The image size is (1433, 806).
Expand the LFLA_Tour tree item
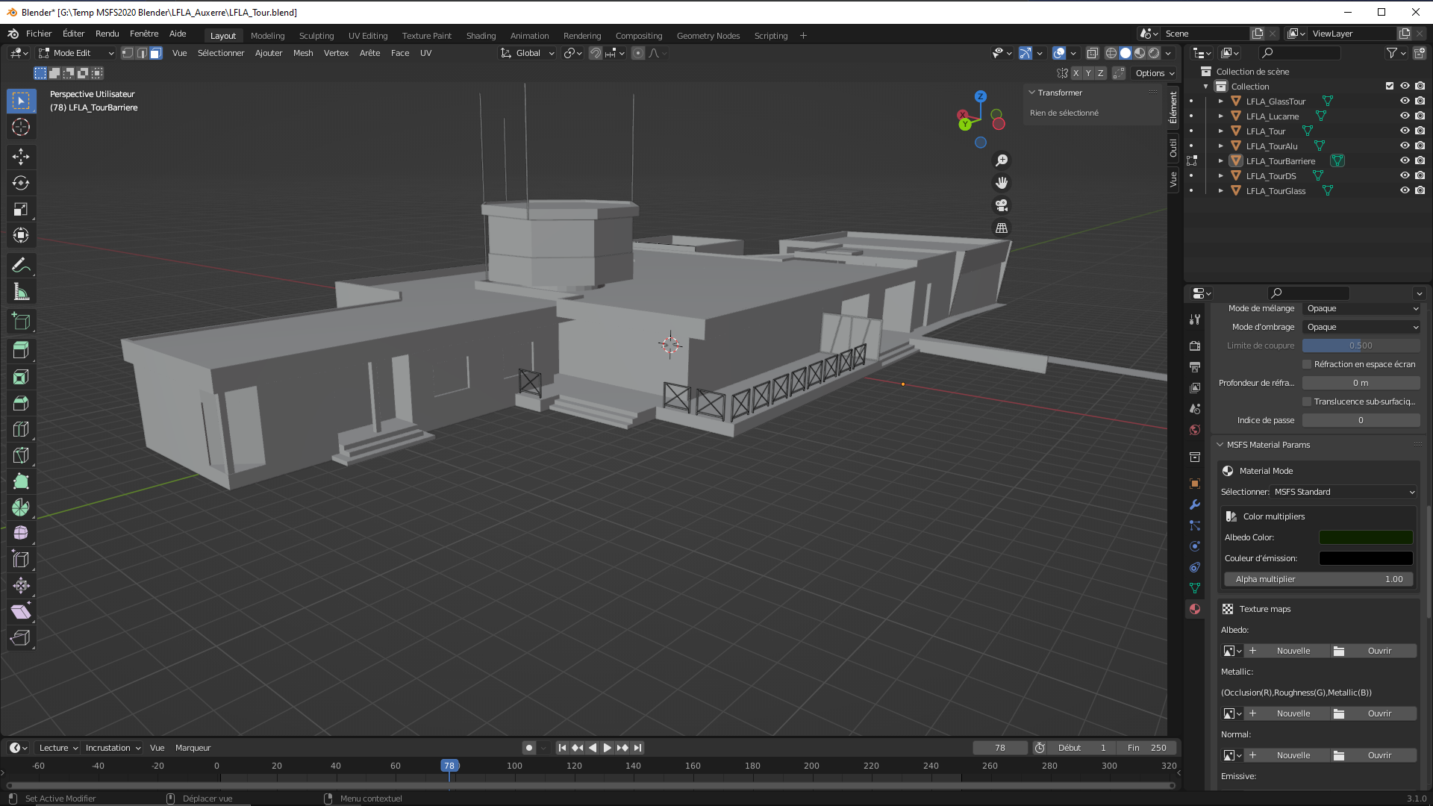pos(1221,131)
